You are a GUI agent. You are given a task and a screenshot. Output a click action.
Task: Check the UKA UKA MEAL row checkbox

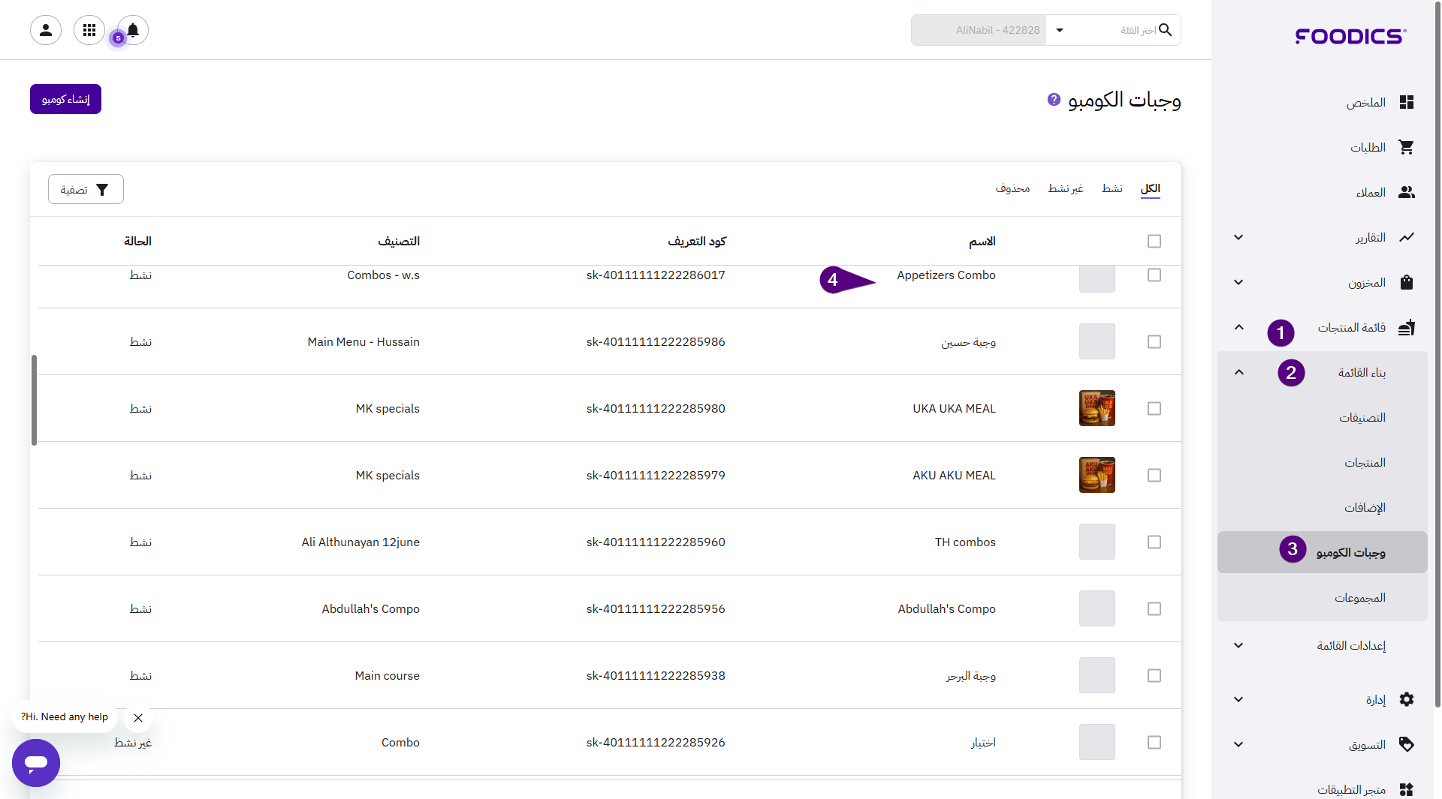[x=1154, y=409]
